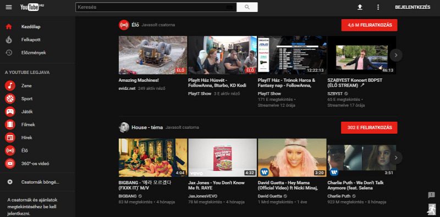This screenshot has width=440, height=217.
Task: Open Zene category label
Action: 26,85
